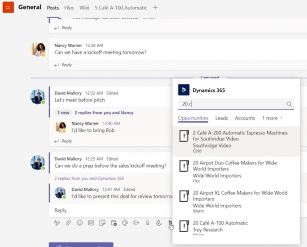The height and width of the screenshot is (247, 307).
Task: Select the Opportunities tab
Action: click(193, 118)
